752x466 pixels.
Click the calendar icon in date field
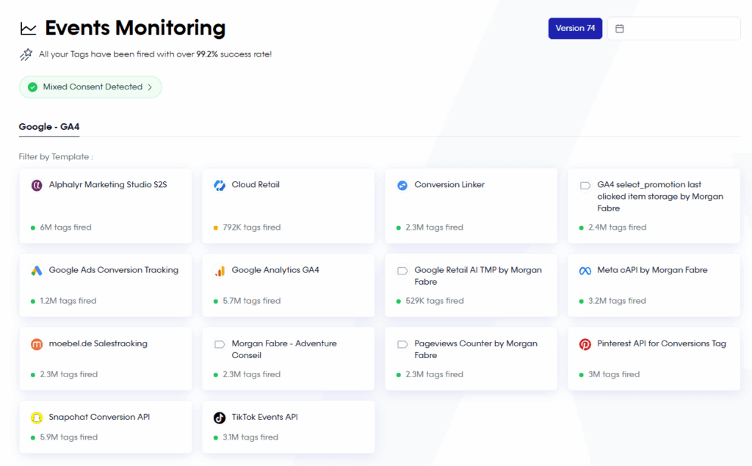pyautogui.click(x=620, y=29)
